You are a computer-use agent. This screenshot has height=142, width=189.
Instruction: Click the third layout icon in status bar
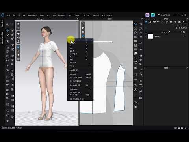(182, 128)
